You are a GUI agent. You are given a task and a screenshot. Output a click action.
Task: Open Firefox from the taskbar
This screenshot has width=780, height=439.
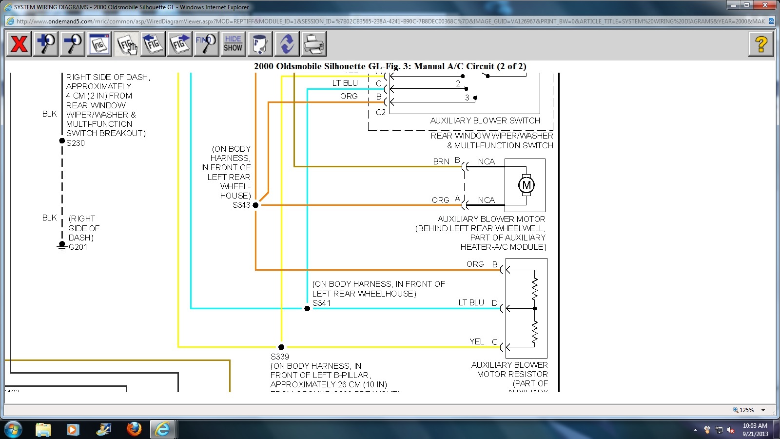point(134,429)
